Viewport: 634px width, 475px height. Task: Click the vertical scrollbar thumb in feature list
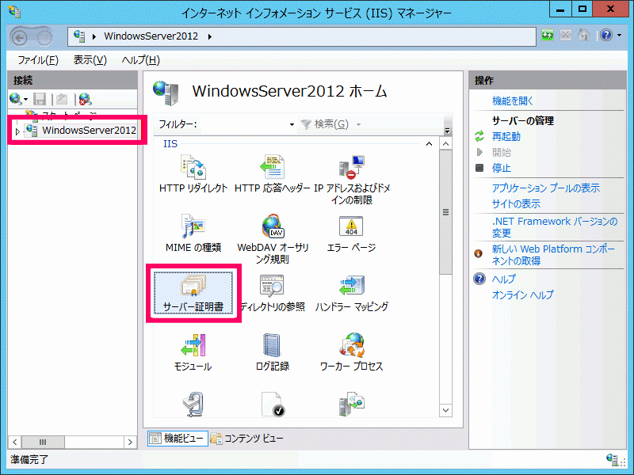pyautogui.click(x=445, y=212)
